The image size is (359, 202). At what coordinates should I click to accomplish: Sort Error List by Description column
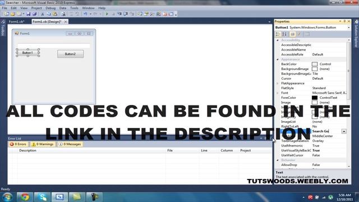point(27,150)
